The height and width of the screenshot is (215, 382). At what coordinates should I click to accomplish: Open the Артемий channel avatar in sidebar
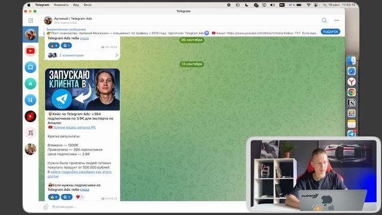coord(30,35)
